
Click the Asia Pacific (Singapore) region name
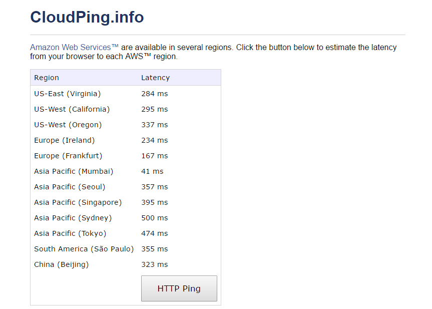78,202
